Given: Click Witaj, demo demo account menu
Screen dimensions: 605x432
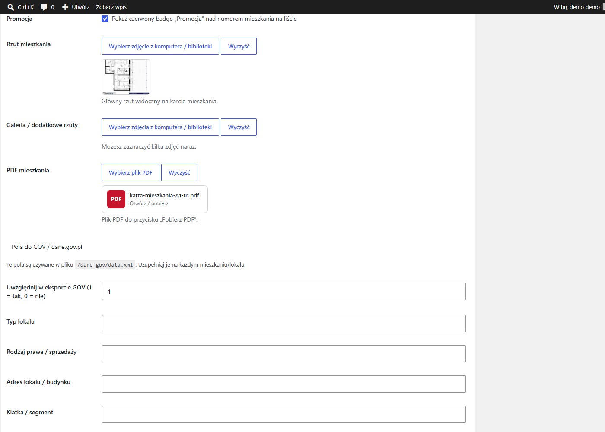Looking at the screenshot, I should coord(577,7).
